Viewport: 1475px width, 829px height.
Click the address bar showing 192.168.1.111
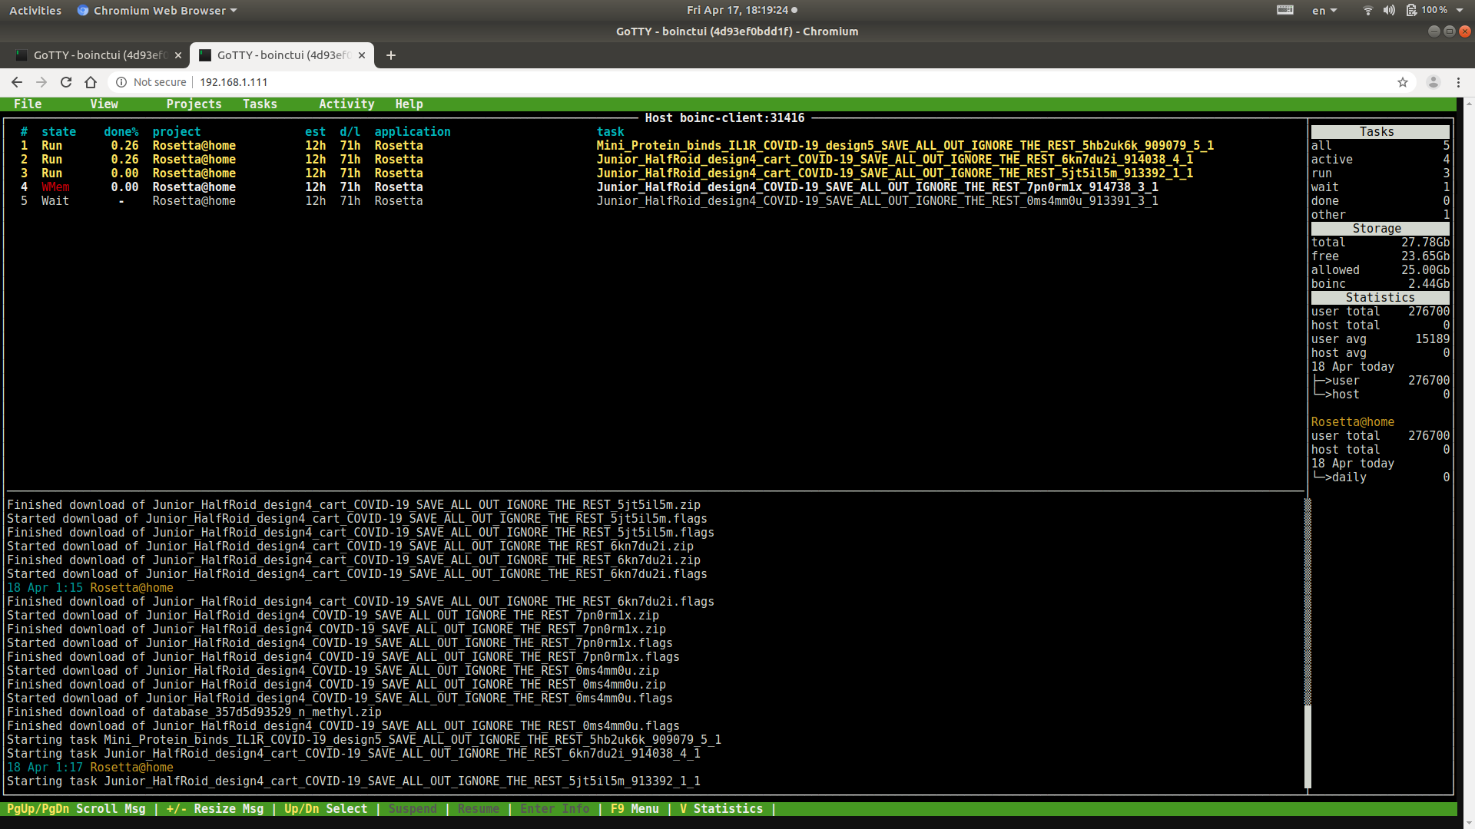[234, 82]
